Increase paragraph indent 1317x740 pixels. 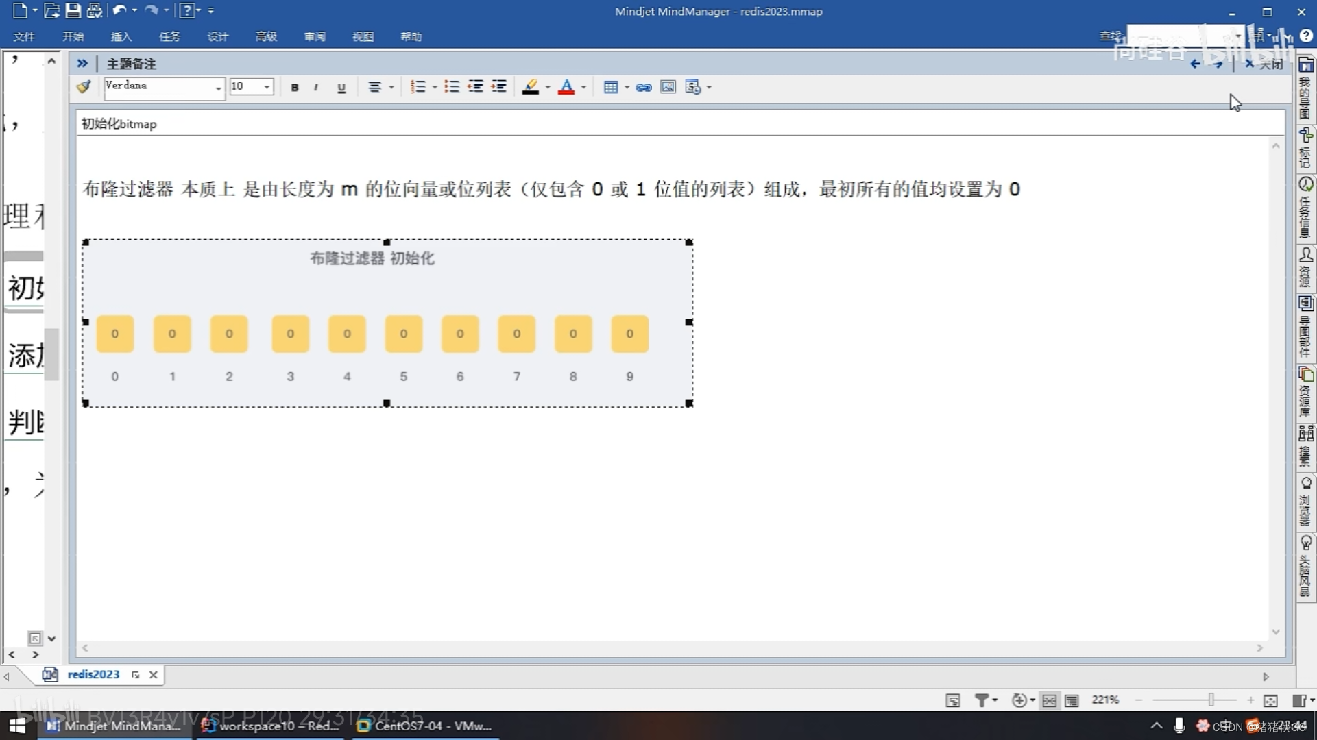(x=499, y=87)
